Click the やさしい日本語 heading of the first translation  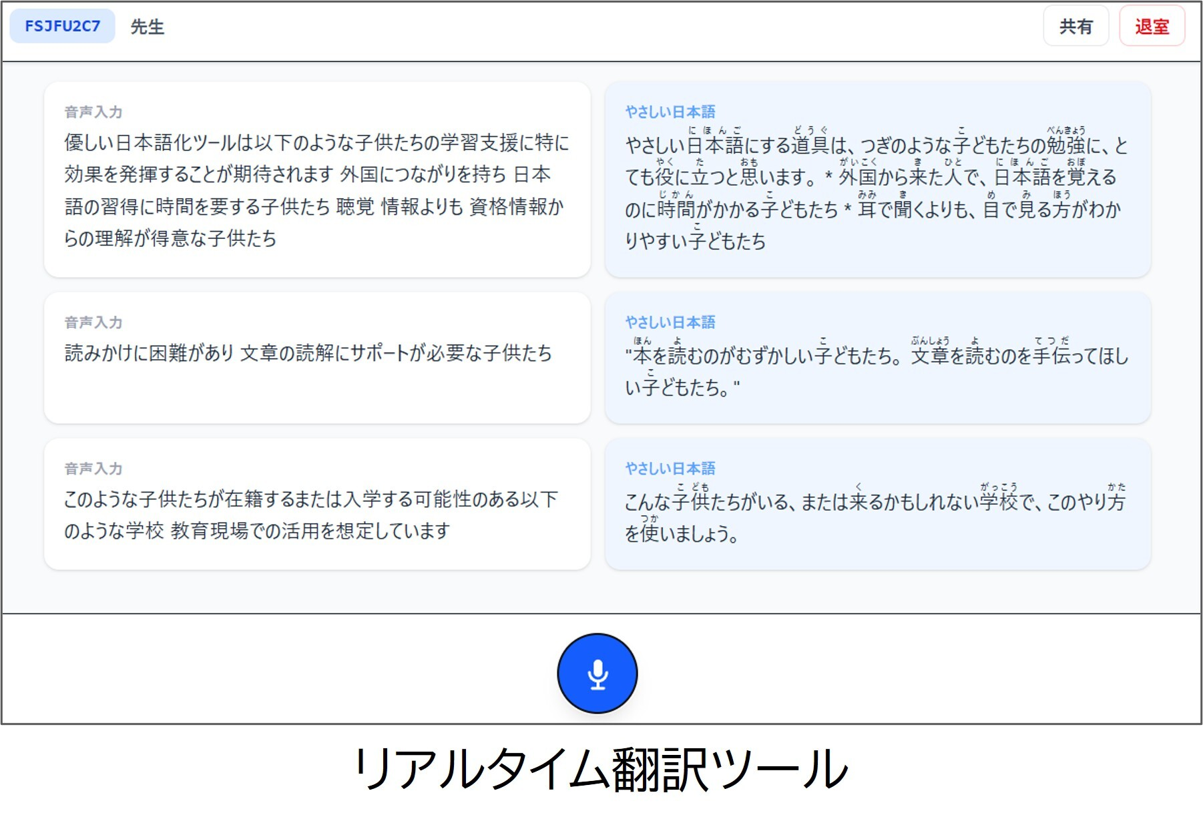670,112
